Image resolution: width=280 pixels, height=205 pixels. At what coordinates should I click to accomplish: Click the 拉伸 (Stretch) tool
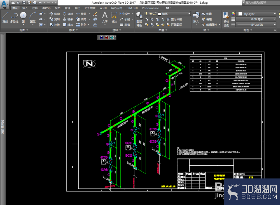coord(55,25)
